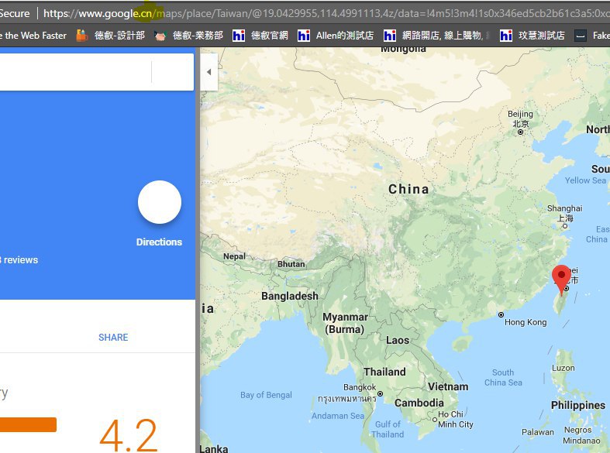This screenshot has height=453, width=610.
Task: Click the orange rating bar
Action: click(28, 424)
